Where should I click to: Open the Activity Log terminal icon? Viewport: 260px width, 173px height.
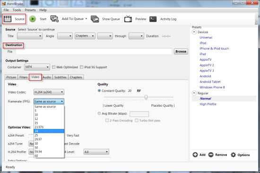tap(153, 19)
